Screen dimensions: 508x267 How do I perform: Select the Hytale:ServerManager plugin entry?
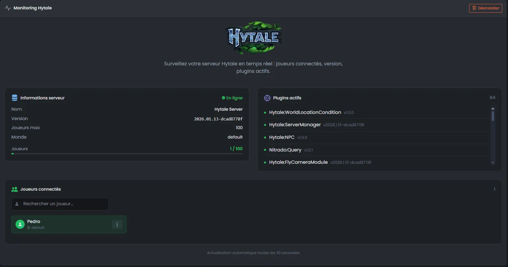pos(295,125)
